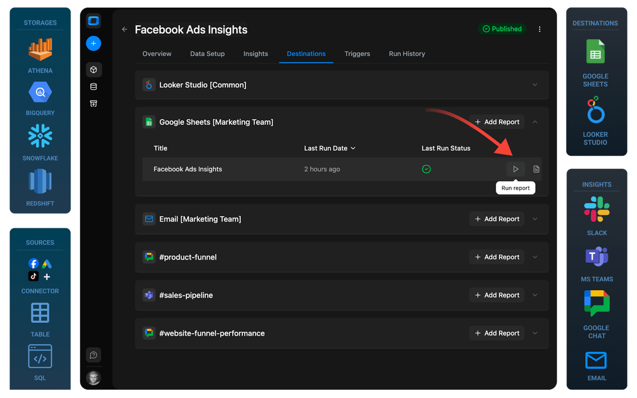Screen dimensions: 637x398
Task: Click the Looker Studio destination icon
Action: (595, 110)
